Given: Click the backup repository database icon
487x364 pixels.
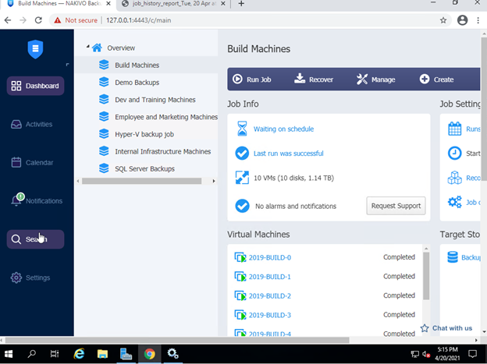Looking at the screenshot, I should tap(453, 257).
